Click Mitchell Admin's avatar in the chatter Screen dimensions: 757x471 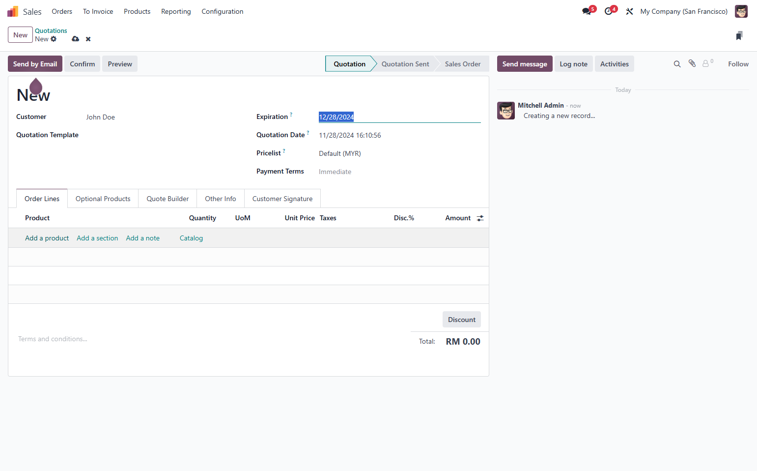506,111
